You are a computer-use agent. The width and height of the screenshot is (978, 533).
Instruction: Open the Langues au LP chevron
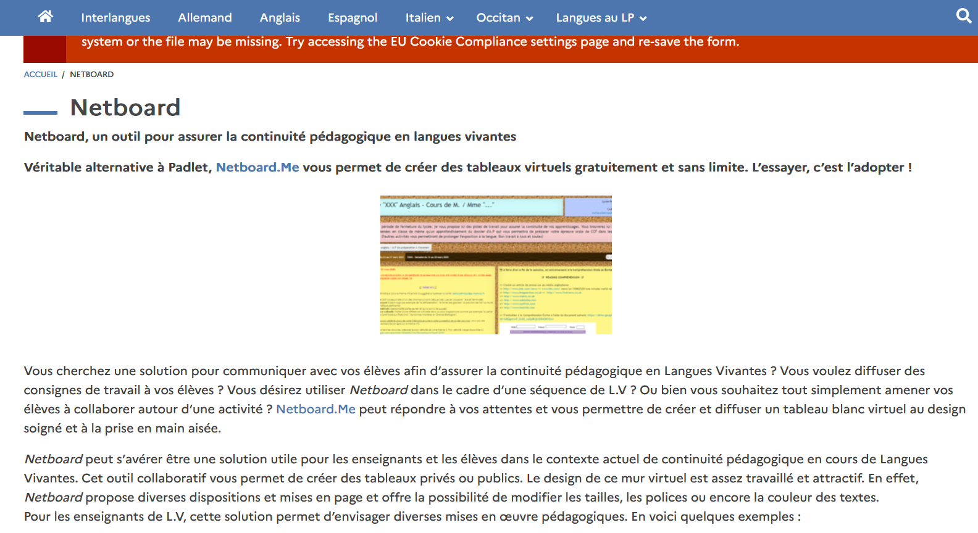click(x=643, y=19)
